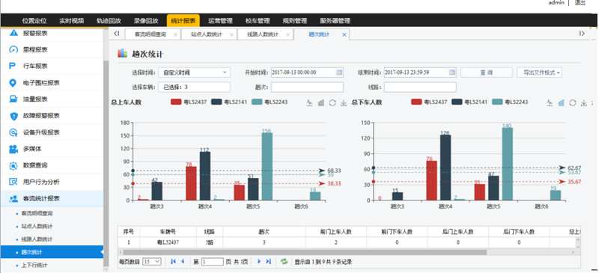Restore the left chart with refresh icon
The height and width of the screenshot is (273, 599).
332,102
